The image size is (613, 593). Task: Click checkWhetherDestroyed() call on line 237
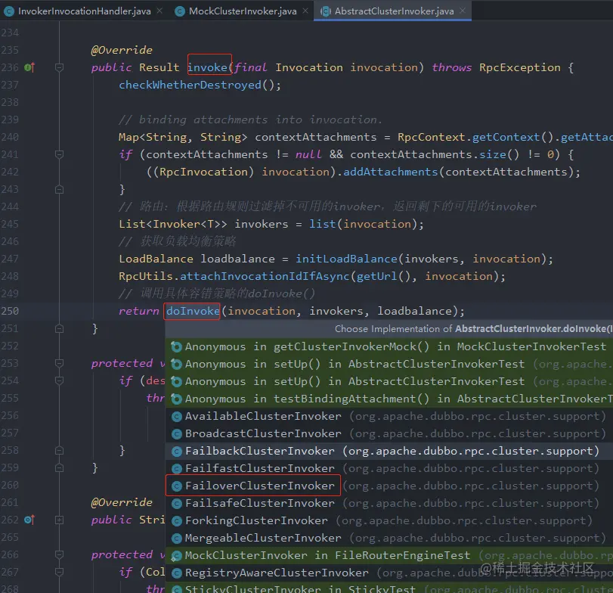point(200,85)
